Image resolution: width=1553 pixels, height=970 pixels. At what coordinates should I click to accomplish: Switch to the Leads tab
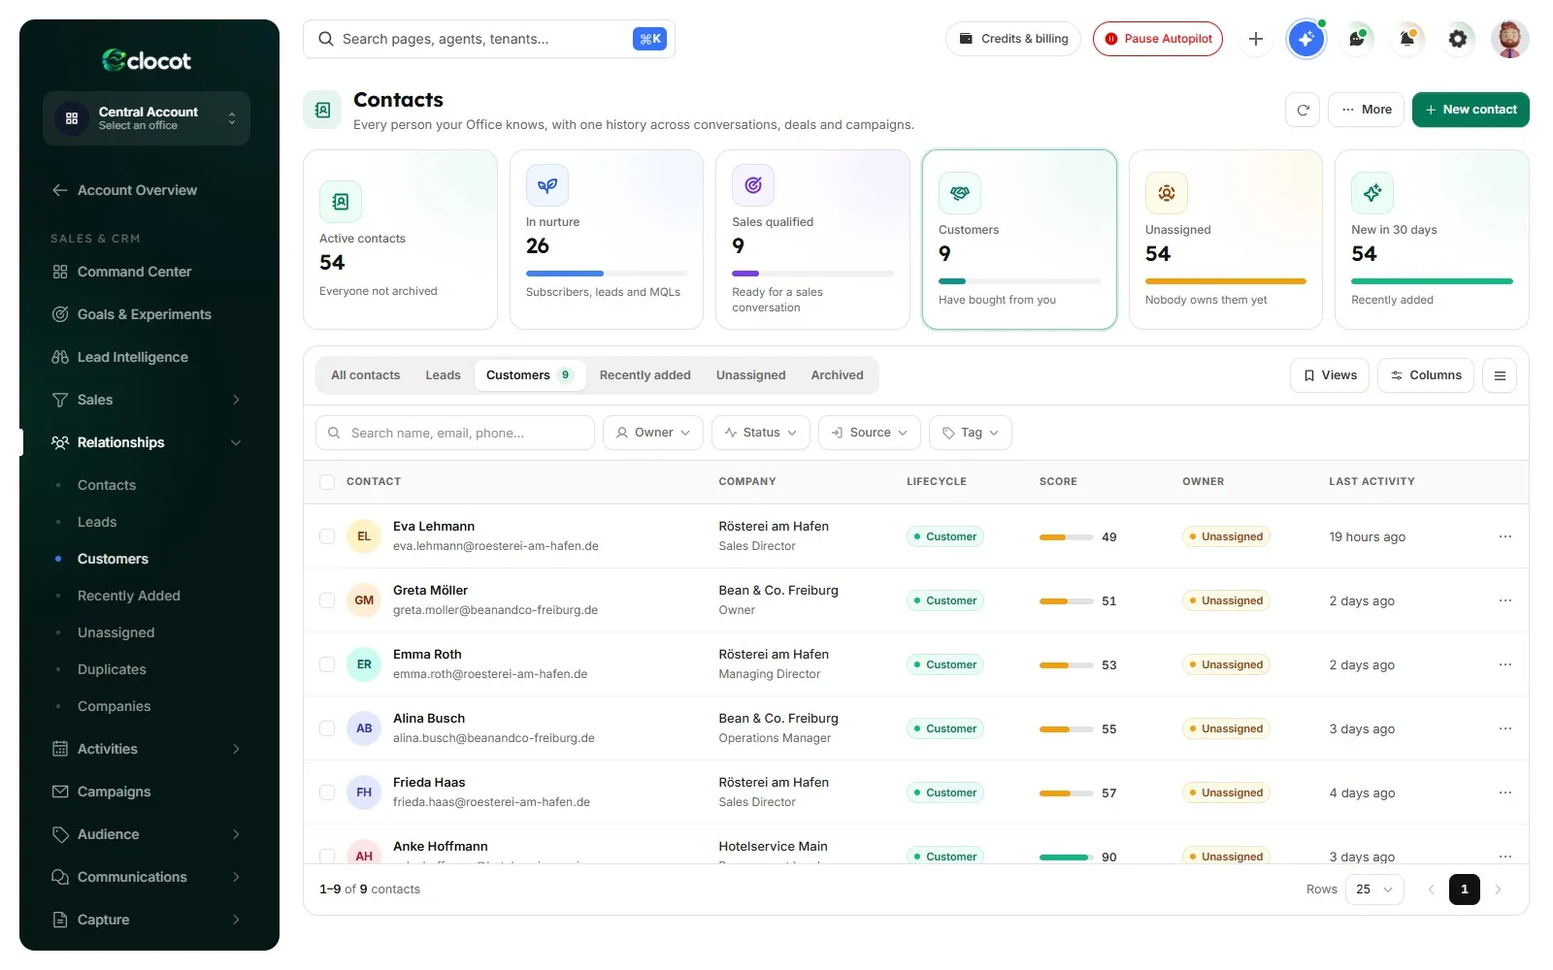click(444, 375)
